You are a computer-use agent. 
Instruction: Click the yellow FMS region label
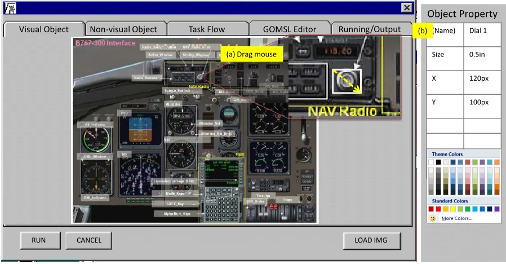pos(240,155)
